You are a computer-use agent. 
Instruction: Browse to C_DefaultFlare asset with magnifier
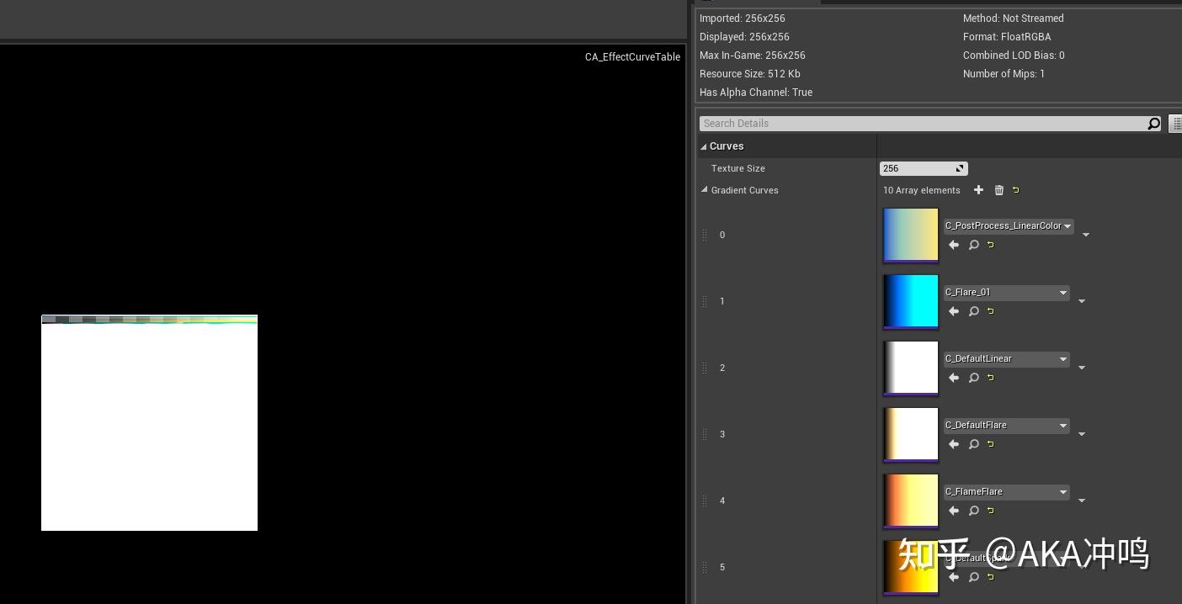tap(973, 444)
